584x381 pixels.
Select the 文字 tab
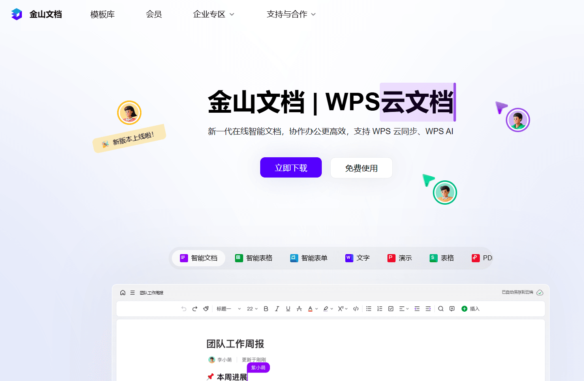point(357,258)
